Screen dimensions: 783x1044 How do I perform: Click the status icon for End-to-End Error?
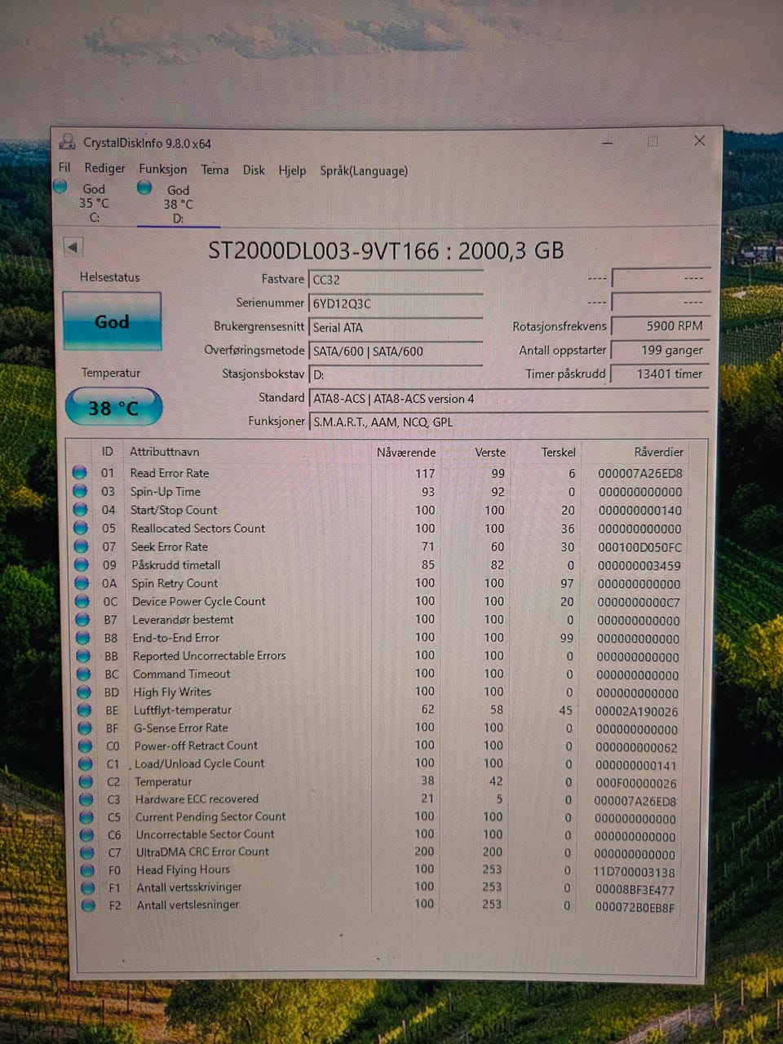82,638
